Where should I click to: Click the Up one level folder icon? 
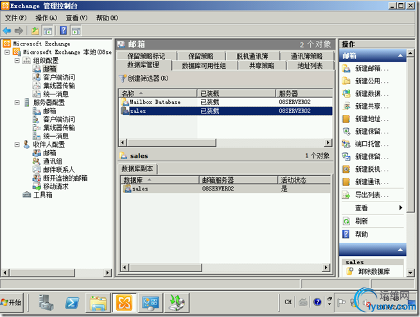[x=35, y=31]
